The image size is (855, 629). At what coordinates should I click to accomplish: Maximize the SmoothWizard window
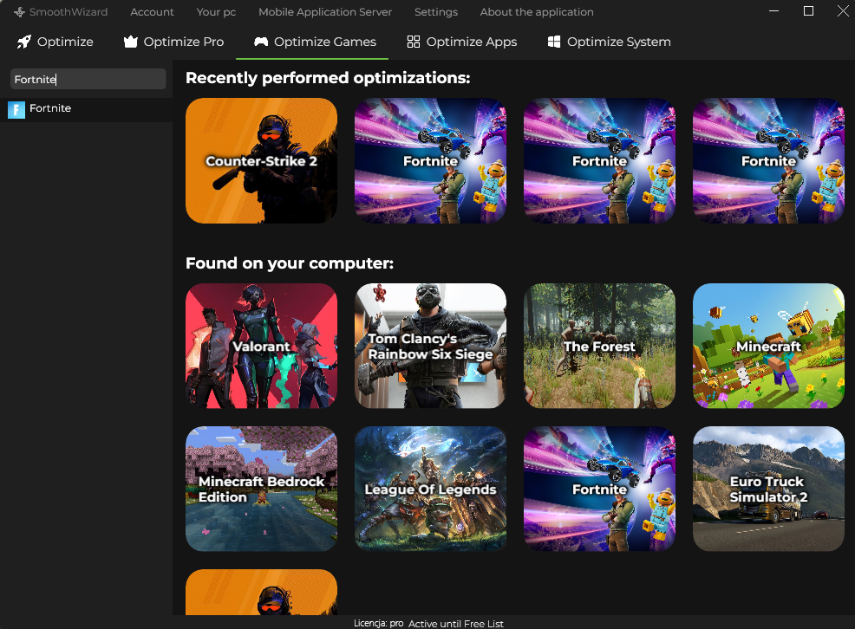click(x=809, y=11)
